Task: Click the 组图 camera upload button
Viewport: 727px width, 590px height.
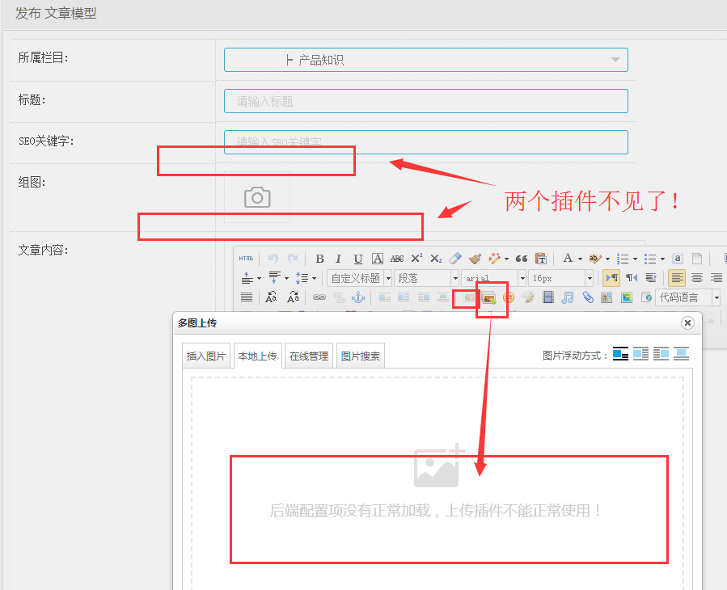Action: (257, 197)
